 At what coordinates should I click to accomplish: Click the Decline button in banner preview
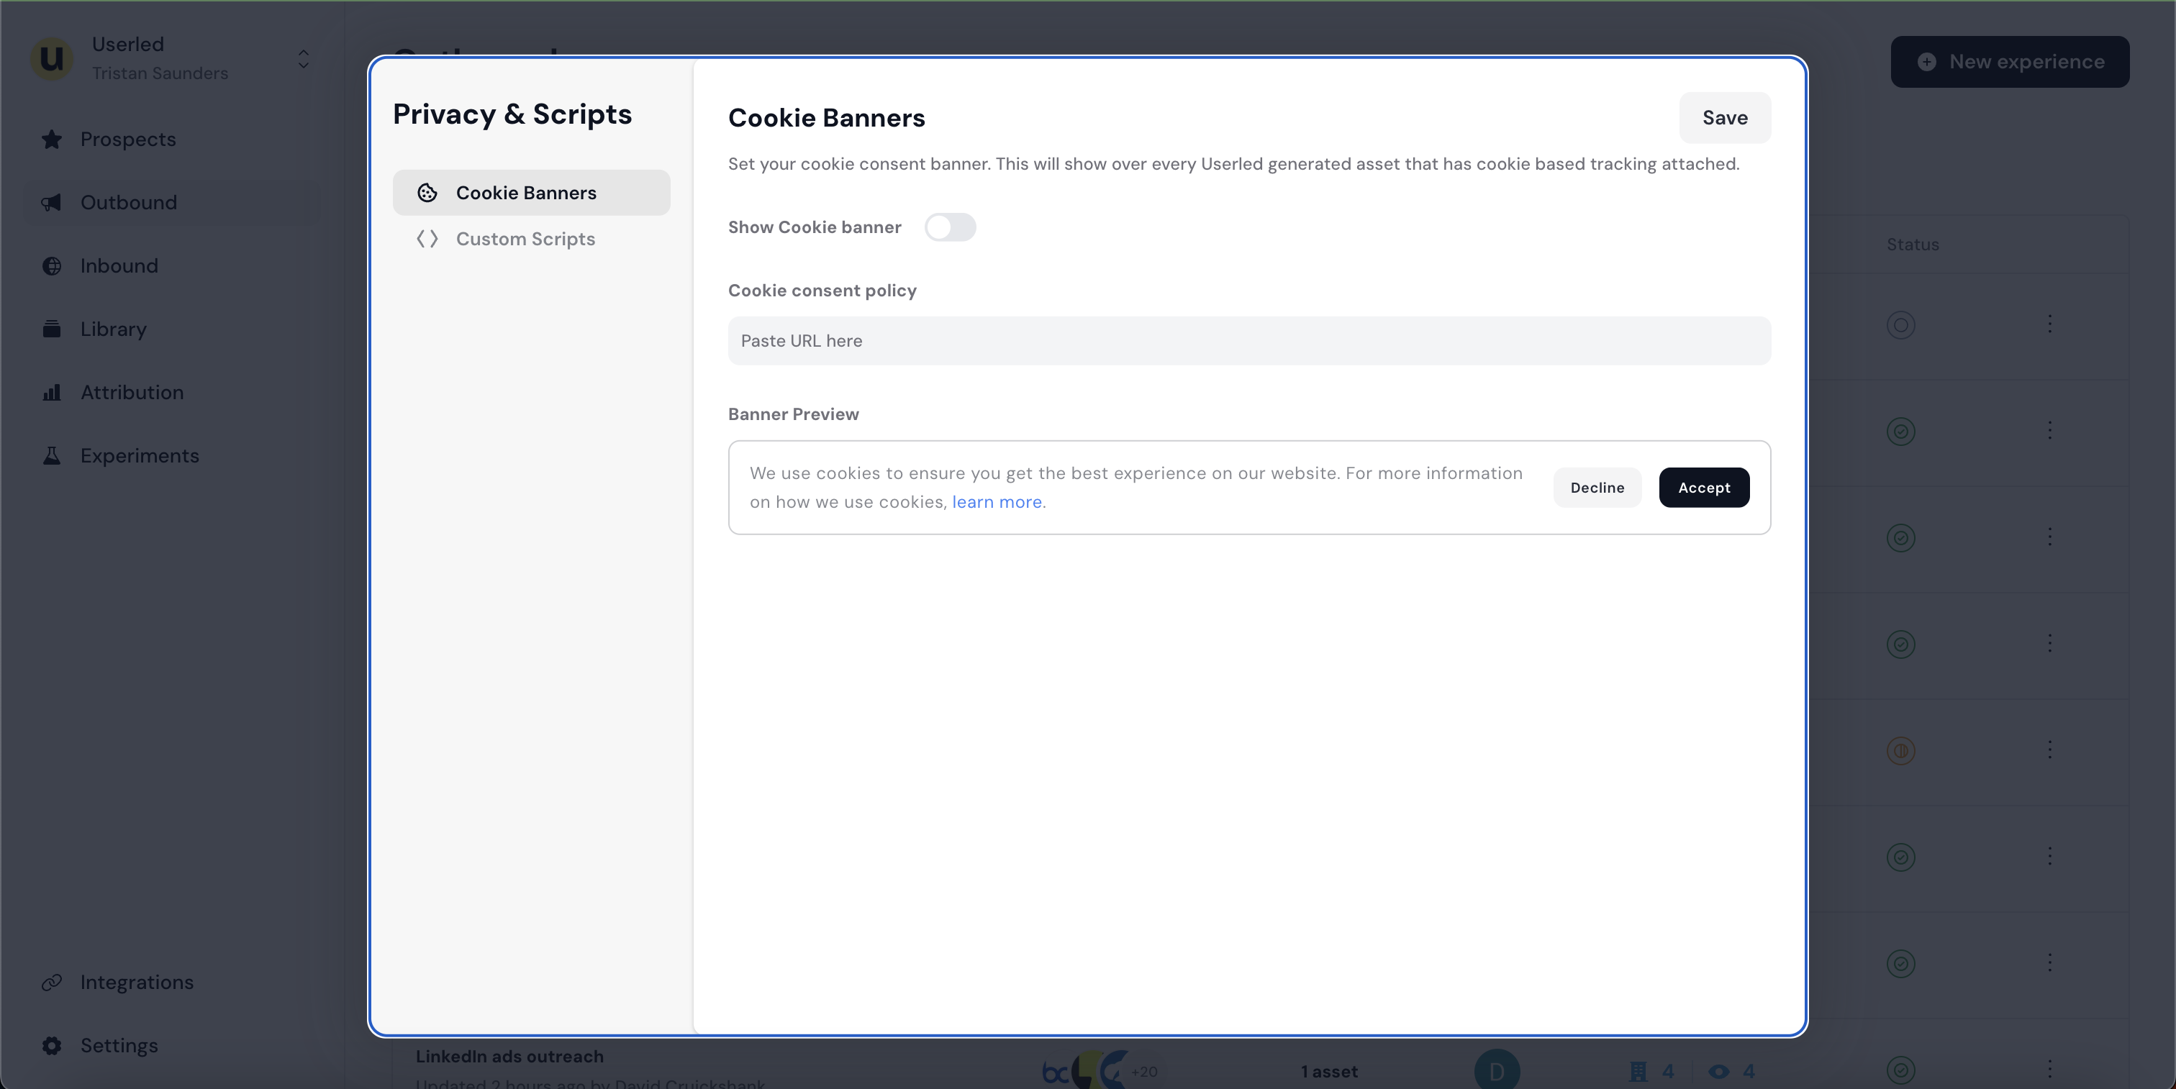1597,488
